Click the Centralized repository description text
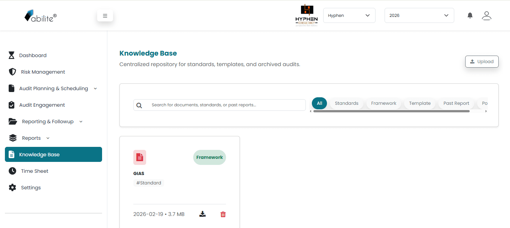This screenshot has height=228, width=510. (210, 64)
